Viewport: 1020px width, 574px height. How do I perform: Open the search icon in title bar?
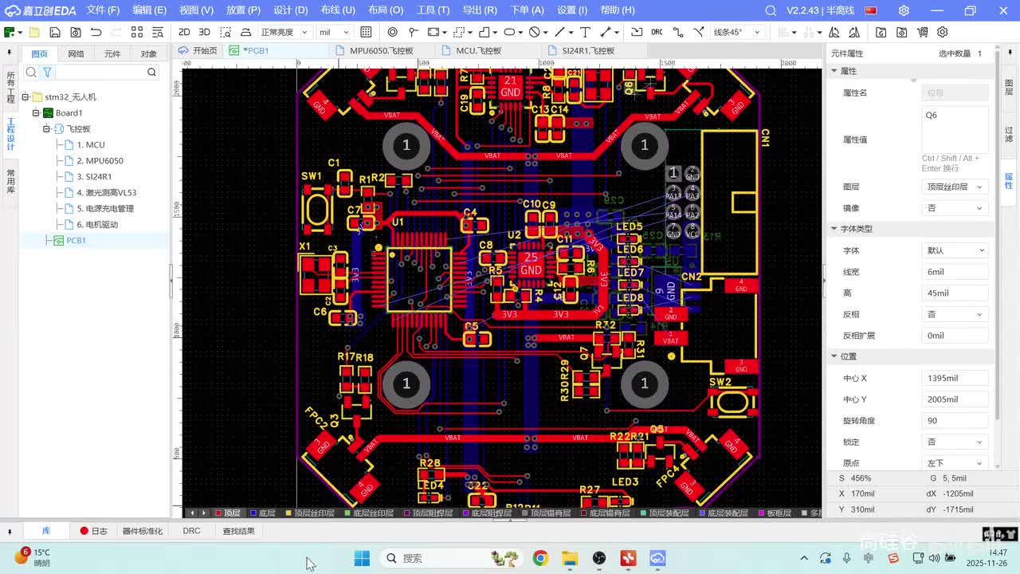pos(771,10)
